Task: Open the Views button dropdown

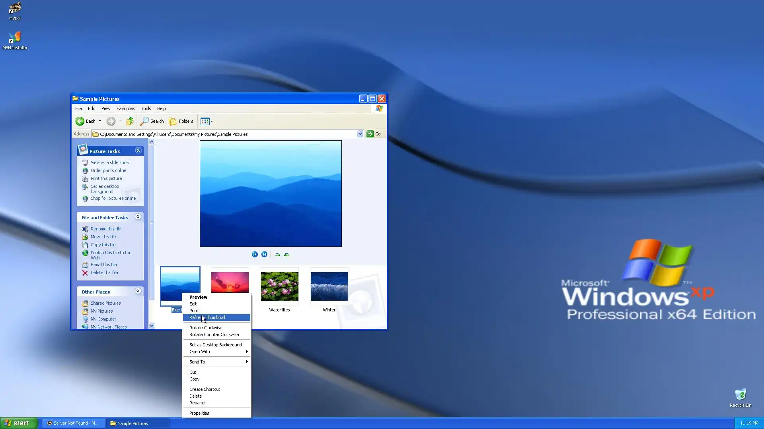Action: pyautogui.click(x=212, y=121)
